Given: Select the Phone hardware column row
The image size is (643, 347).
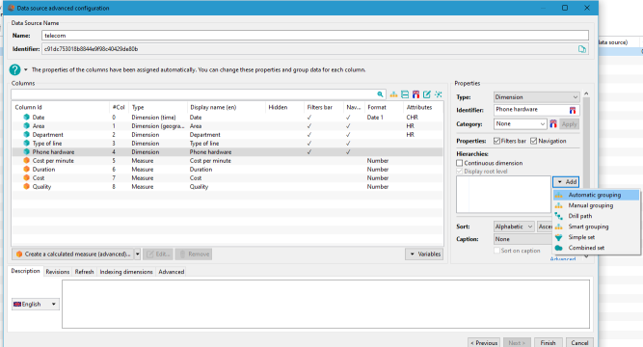Looking at the screenshot, I should pyautogui.click(x=228, y=151).
